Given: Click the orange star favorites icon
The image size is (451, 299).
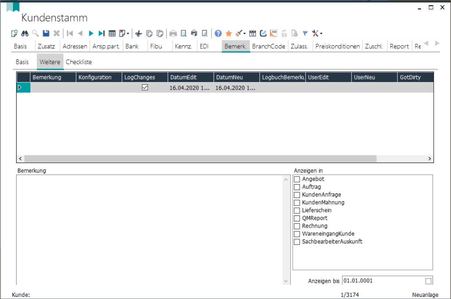Looking at the screenshot, I should click(228, 33).
